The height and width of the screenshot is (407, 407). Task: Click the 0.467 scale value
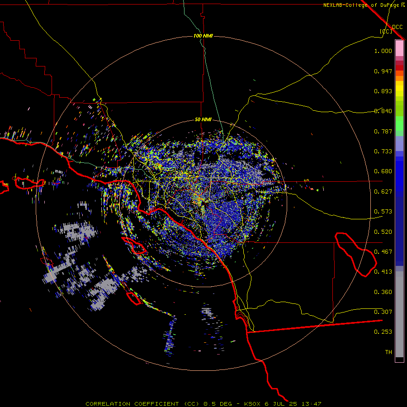coord(383,252)
